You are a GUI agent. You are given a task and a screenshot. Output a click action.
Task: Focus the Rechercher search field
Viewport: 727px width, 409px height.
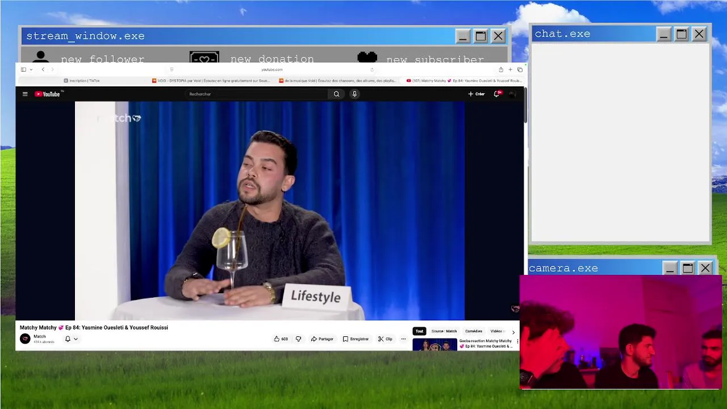click(257, 94)
